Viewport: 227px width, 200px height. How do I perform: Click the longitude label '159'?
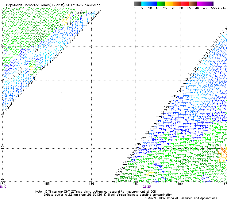point(136,184)
